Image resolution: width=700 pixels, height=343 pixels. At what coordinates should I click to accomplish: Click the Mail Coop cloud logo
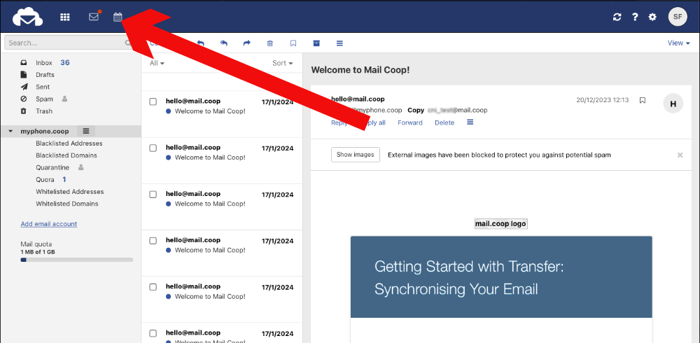[28, 17]
